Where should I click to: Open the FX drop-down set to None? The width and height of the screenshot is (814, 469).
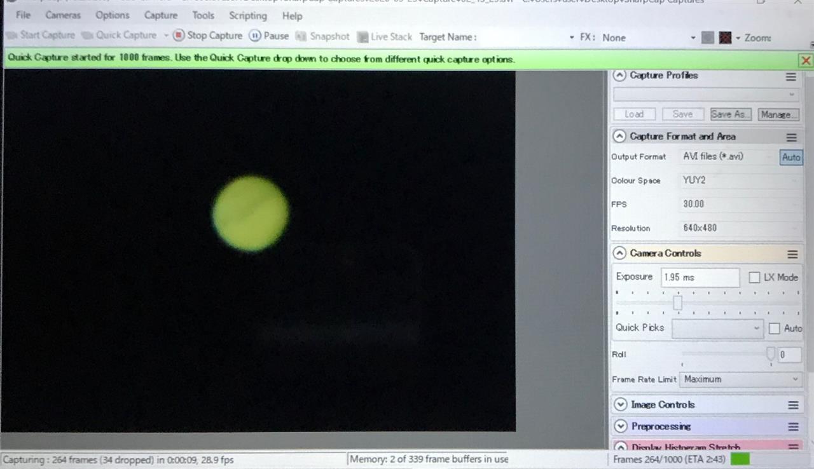point(693,37)
